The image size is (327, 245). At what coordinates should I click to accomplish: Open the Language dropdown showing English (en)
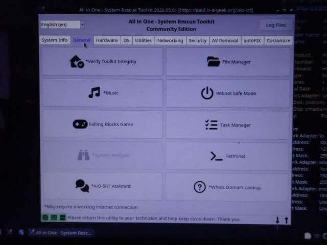pos(62,24)
